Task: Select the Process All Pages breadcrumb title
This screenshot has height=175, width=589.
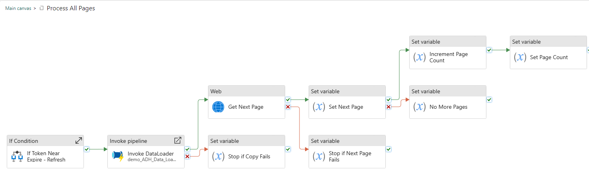Action: click(71, 8)
